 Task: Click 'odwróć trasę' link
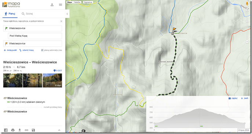tap(26, 50)
